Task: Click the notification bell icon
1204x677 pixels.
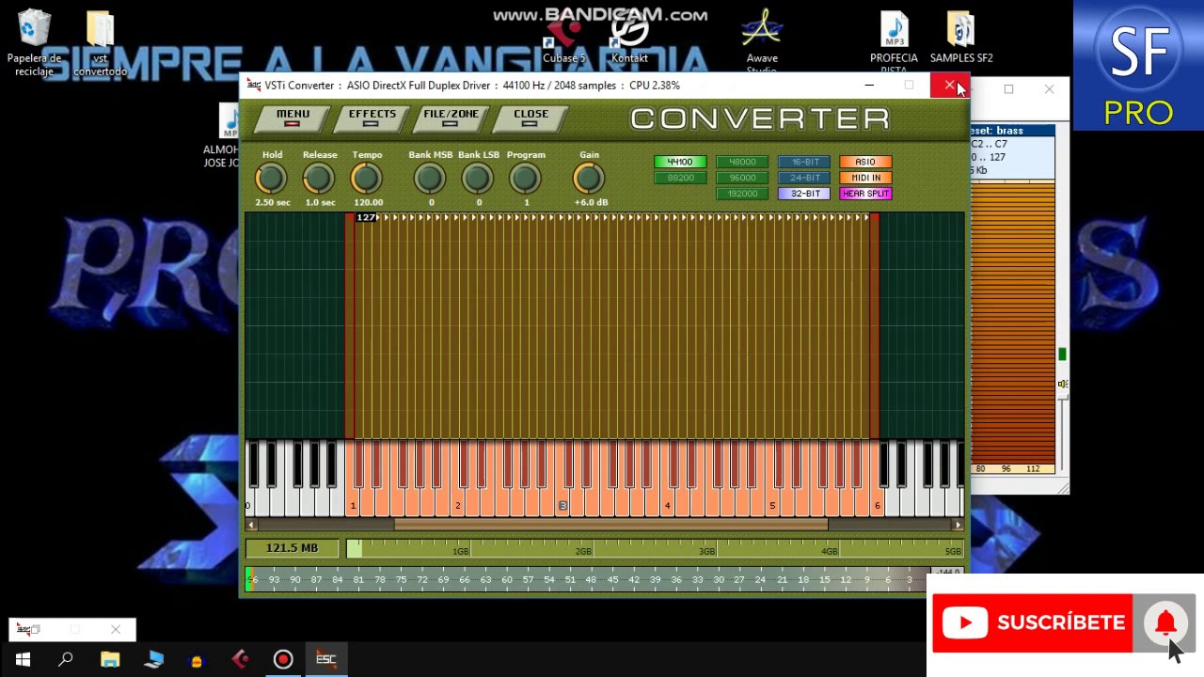Action: pyautogui.click(x=1165, y=622)
